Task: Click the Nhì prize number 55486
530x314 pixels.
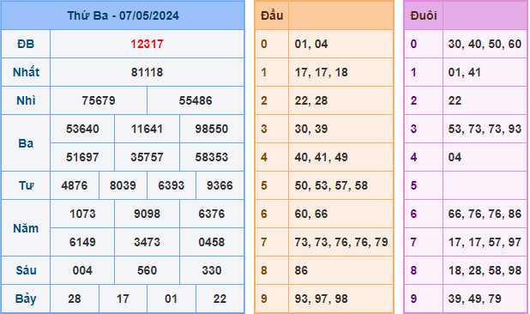Action: tap(196, 100)
